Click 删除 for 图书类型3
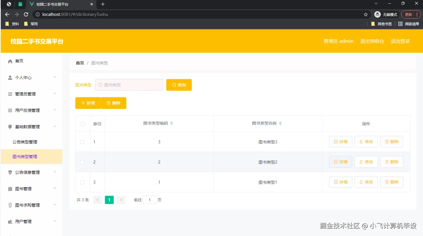This screenshot has width=423, height=236. [392, 142]
